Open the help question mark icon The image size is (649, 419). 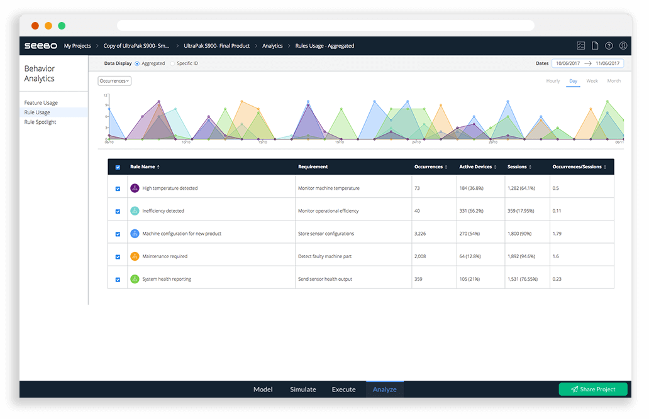coord(609,45)
